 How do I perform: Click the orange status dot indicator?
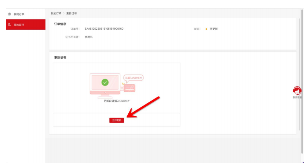point(206,29)
